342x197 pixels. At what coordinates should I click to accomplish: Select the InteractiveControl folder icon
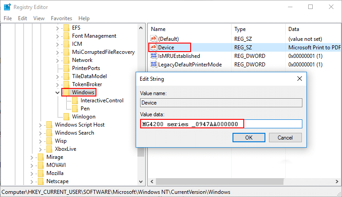[x=75, y=101]
